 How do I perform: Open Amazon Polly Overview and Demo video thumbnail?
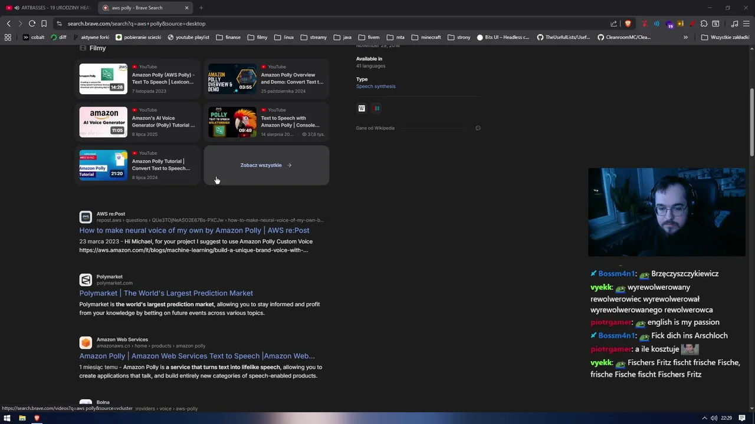(x=232, y=79)
